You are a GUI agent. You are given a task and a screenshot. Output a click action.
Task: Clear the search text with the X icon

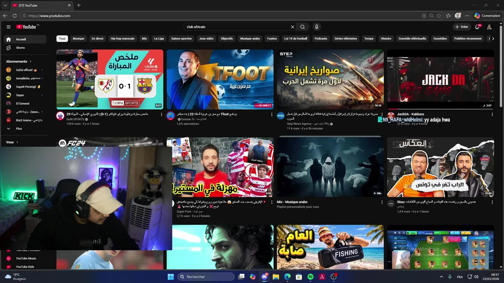[x=293, y=27]
